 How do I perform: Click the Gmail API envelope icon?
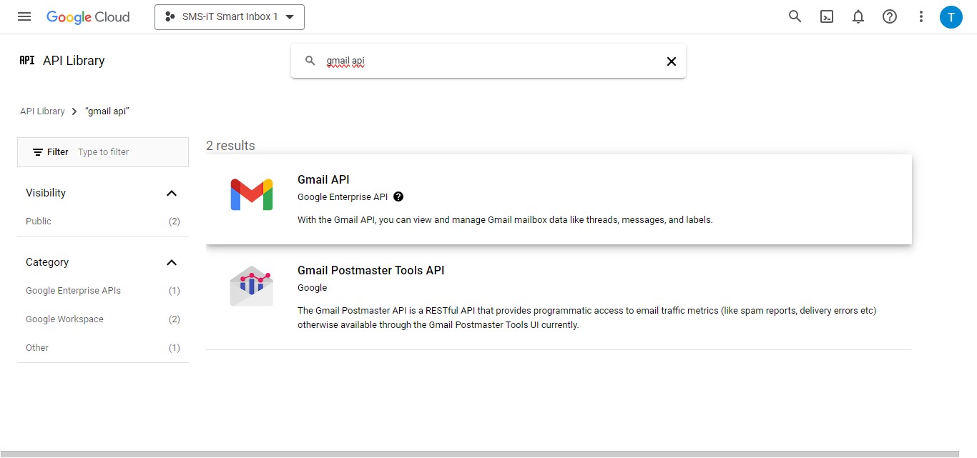point(251,194)
